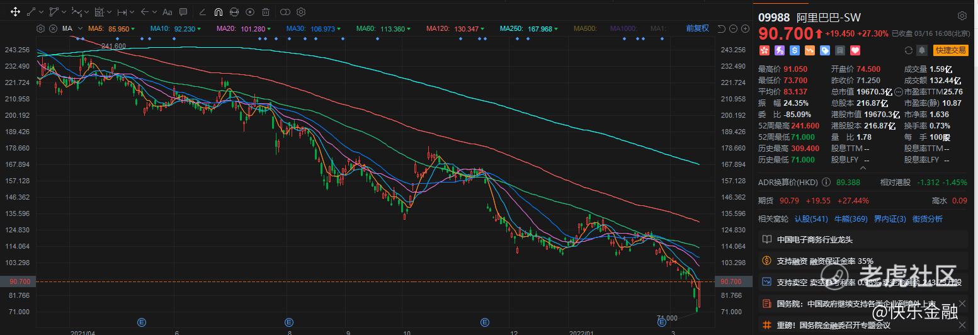This screenshot has width=978, height=335.
Task: Set a price alert with bell icon
Action: click(923, 50)
